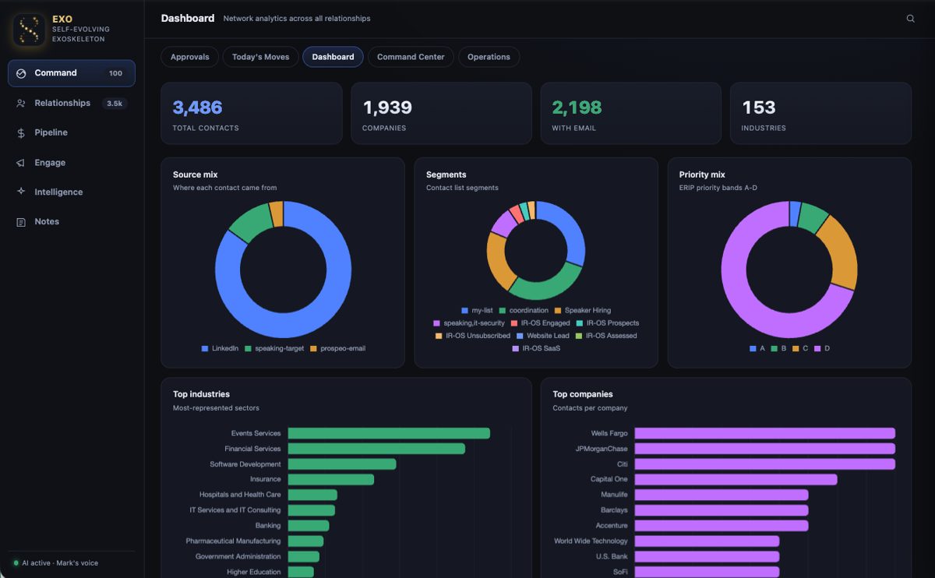Click the Financial Services bar
The width and height of the screenshot is (935, 578).
pyautogui.click(x=376, y=449)
